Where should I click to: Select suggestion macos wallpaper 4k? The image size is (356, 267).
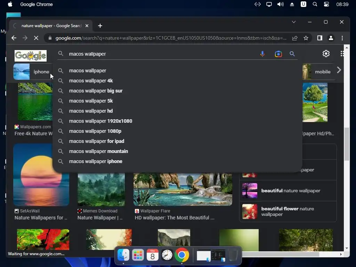(x=177, y=81)
